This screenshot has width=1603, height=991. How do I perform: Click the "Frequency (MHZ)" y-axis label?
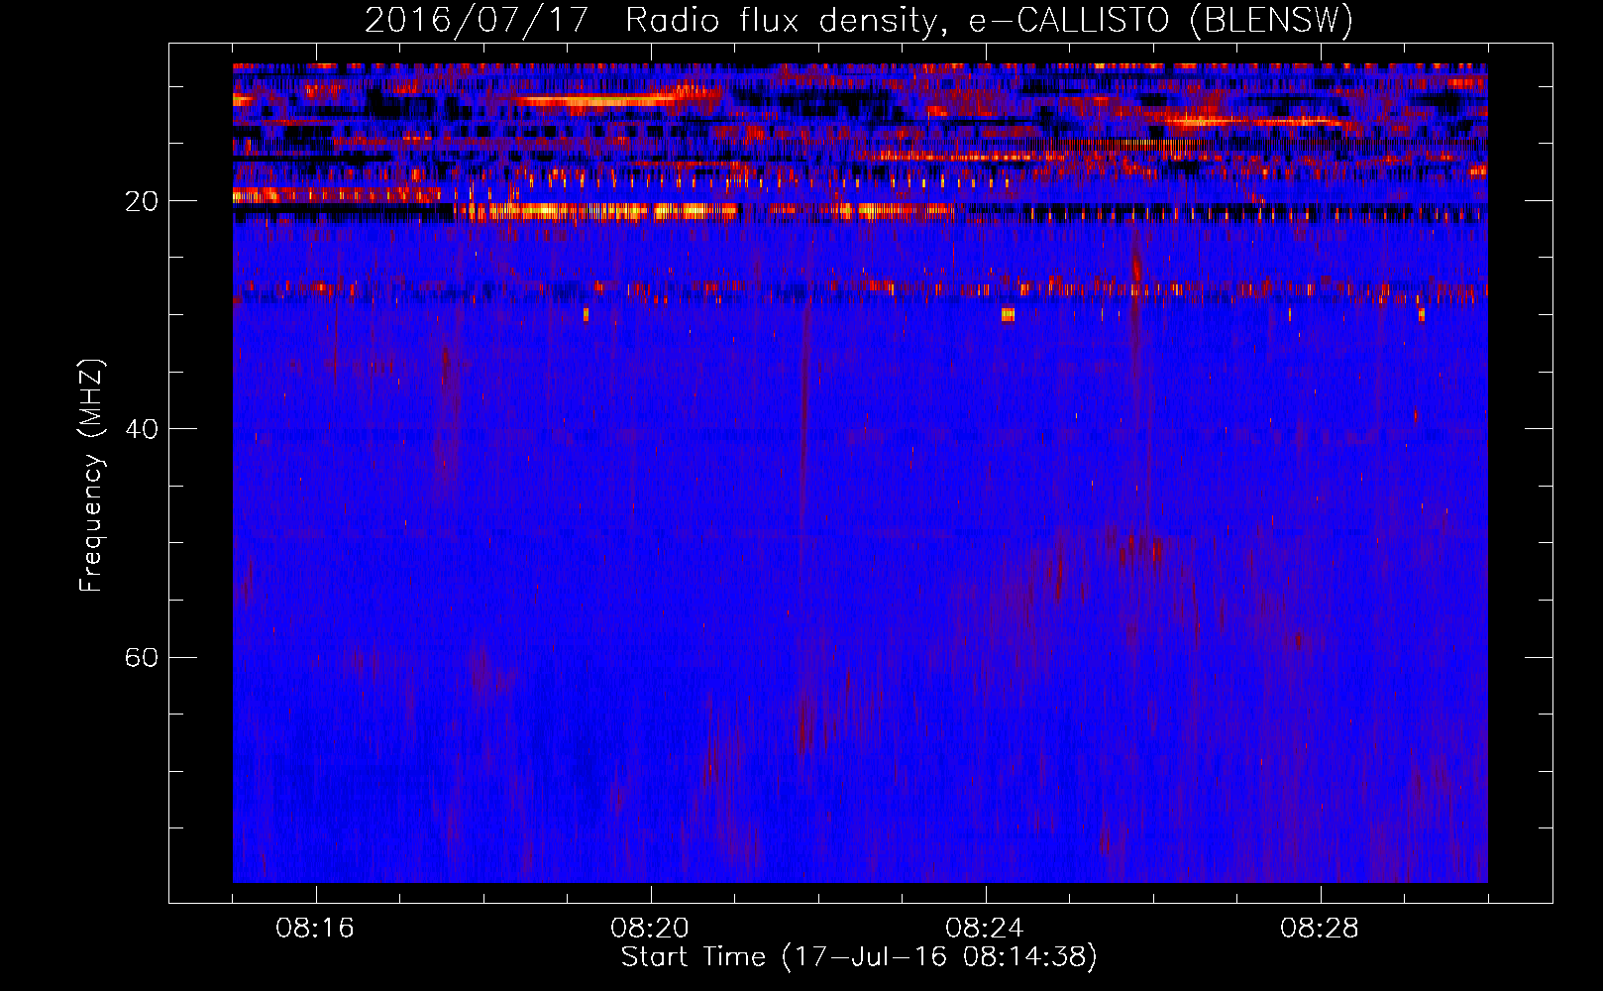point(91,476)
